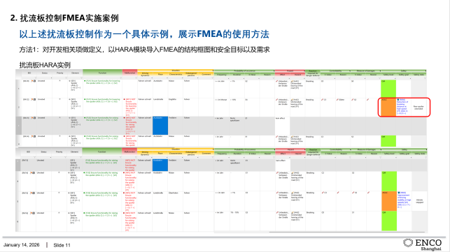Click the Malfunction column header in the top table
The image size is (450, 252).
coord(129,73)
